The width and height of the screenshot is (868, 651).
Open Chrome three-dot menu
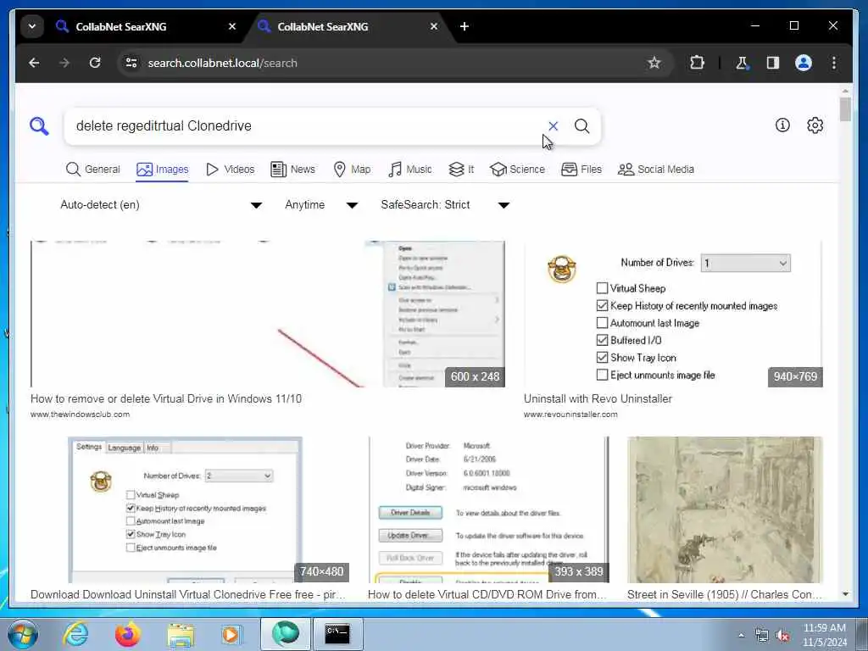click(834, 63)
